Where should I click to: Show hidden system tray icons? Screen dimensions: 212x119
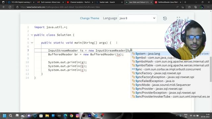177,116
